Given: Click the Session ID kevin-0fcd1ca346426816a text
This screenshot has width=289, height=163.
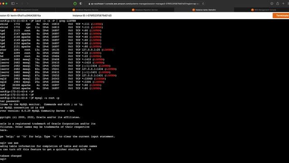Looking at the screenshot, I should (20, 15).
